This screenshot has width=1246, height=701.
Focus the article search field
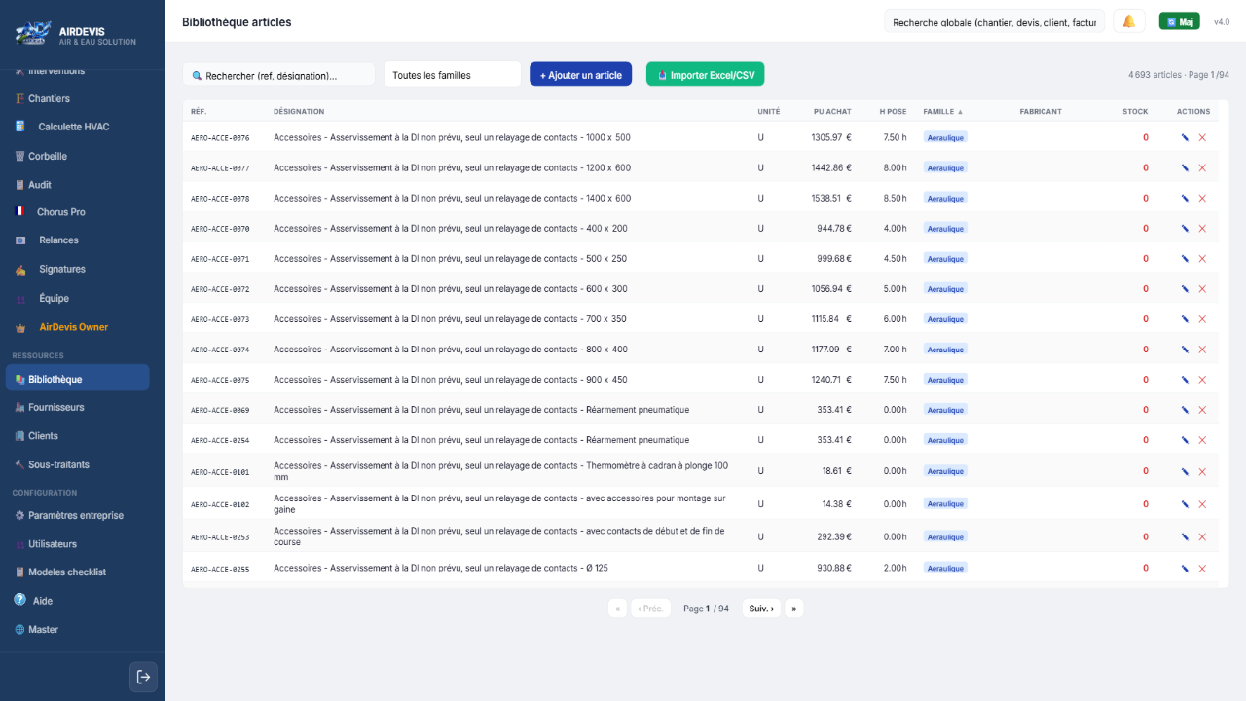[278, 75]
